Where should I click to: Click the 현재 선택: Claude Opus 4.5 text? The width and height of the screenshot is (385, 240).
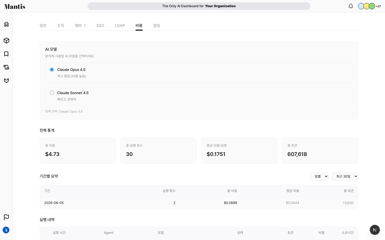[x=64, y=111]
